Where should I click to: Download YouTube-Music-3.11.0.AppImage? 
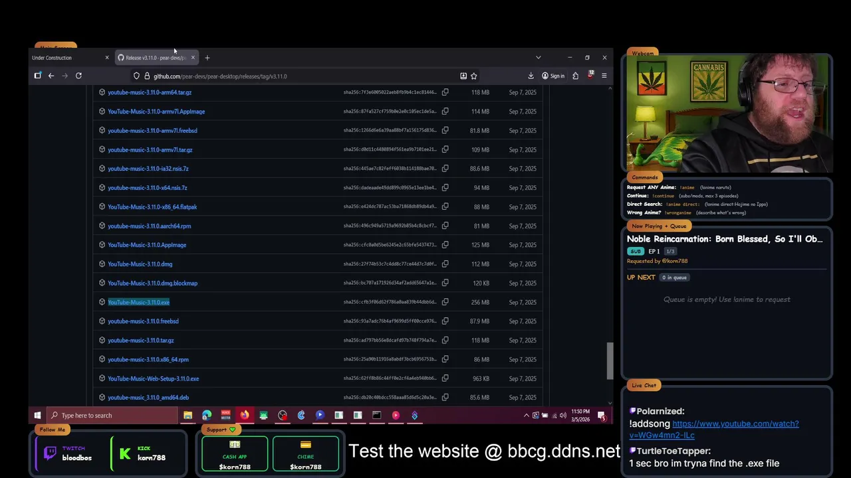(147, 245)
